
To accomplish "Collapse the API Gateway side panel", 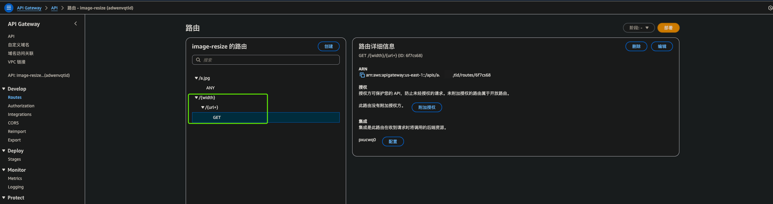I will (x=76, y=23).
